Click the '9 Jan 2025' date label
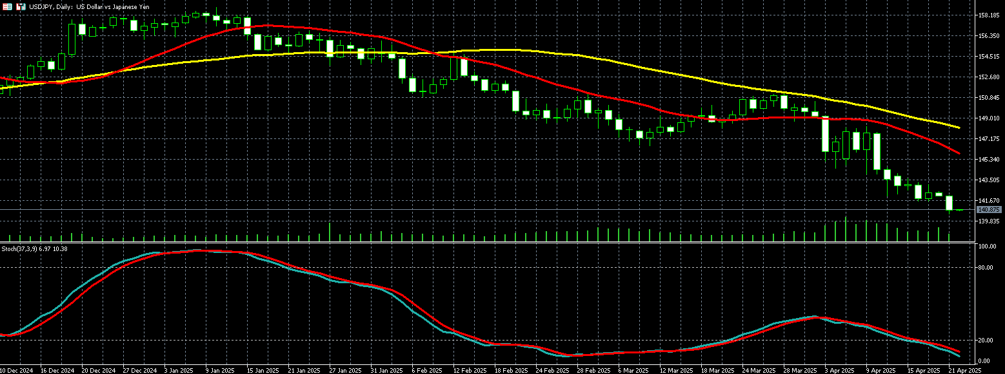1005x374 pixels. 220,370
